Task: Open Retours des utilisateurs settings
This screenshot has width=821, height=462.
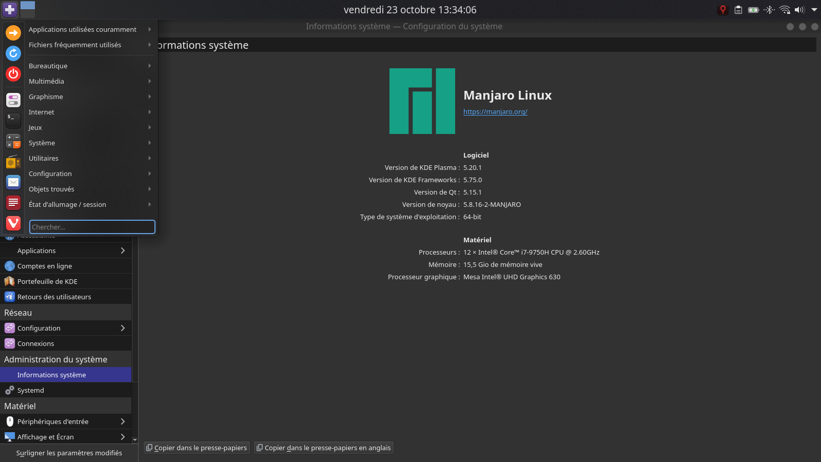Action: [x=66, y=297]
